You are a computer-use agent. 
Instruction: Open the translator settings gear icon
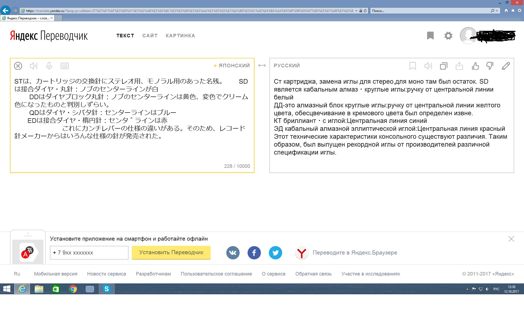[448, 36]
